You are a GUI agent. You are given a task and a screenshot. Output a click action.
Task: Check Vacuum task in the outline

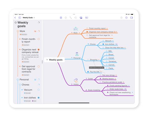pos(39,90)
